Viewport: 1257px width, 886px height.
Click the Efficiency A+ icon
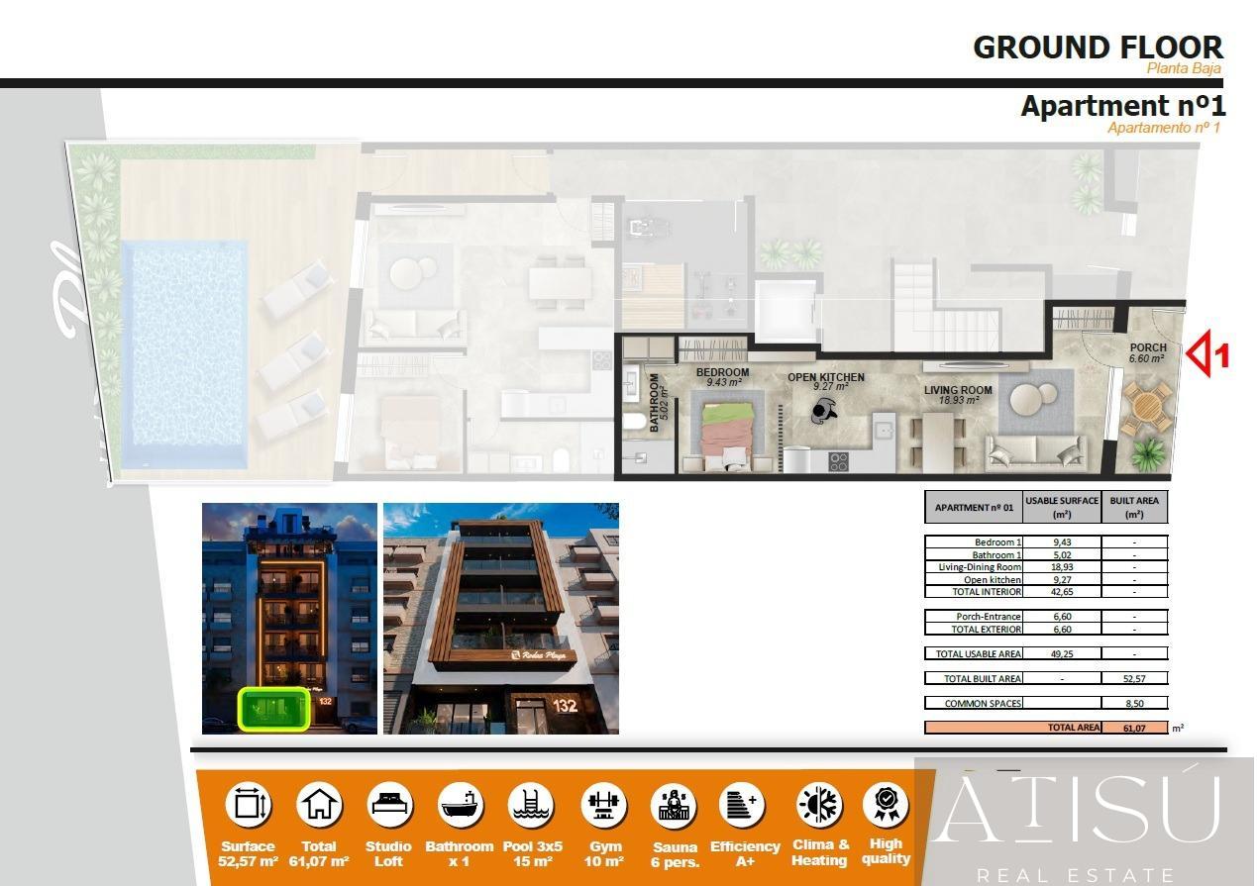tap(744, 805)
